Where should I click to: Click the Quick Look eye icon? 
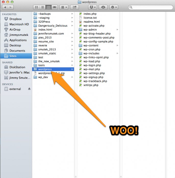(103, 7)
